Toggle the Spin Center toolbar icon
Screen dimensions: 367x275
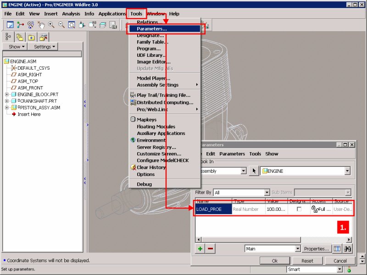point(20,25)
